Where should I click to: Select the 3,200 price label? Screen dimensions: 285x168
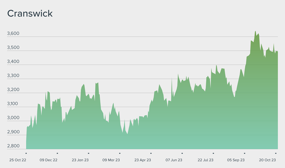[x=13, y=90]
